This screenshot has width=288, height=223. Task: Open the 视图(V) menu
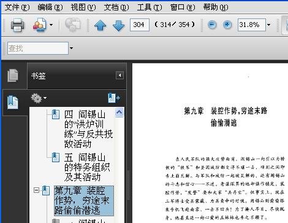83,7
